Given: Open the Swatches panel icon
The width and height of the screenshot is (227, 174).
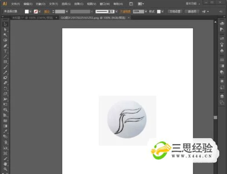Looking at the screenshot, I should [x=222, y=39].
